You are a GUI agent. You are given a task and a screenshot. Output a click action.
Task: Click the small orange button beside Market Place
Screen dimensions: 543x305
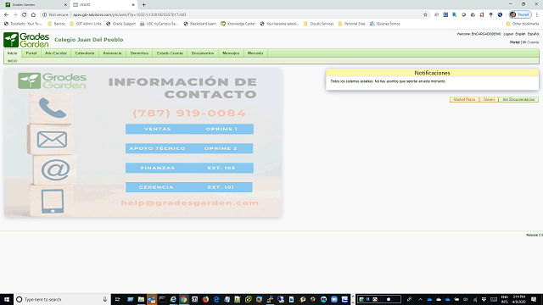point(489,100)
